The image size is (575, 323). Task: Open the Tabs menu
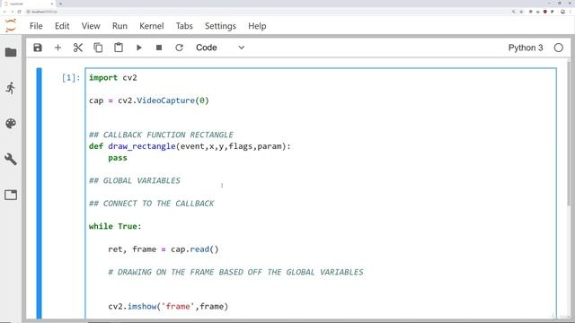coord(184,26)
